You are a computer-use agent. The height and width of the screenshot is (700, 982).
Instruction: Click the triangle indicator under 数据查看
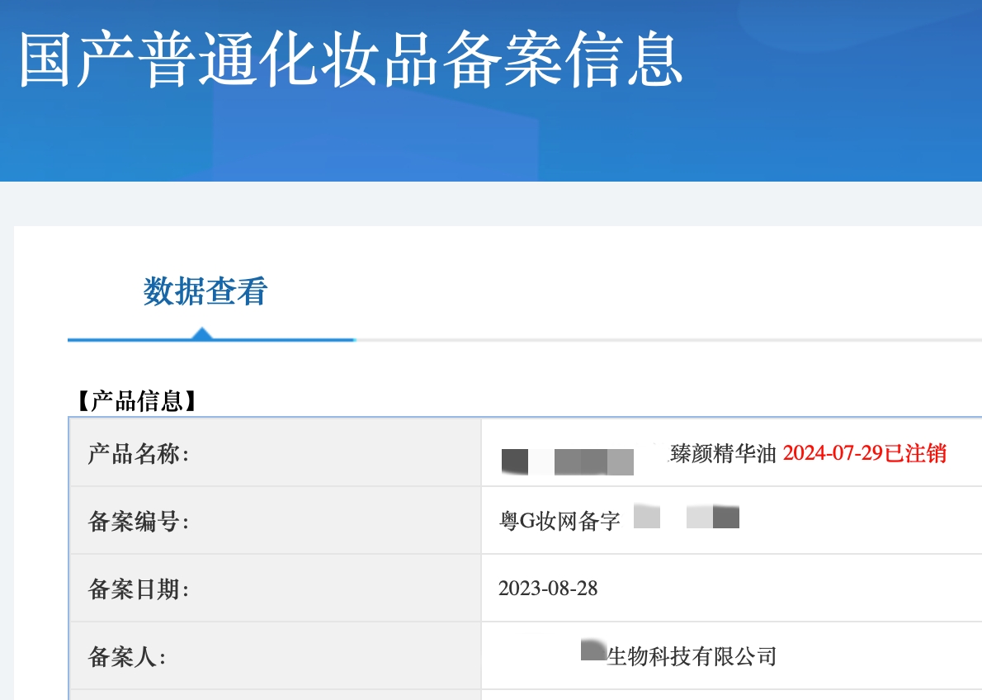202,333
